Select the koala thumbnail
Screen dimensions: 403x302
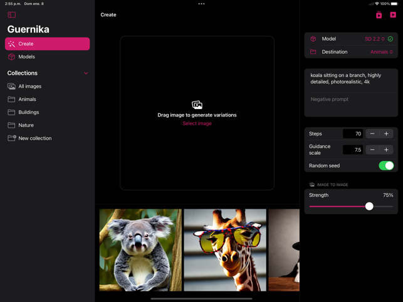click(x=140, y=250)
